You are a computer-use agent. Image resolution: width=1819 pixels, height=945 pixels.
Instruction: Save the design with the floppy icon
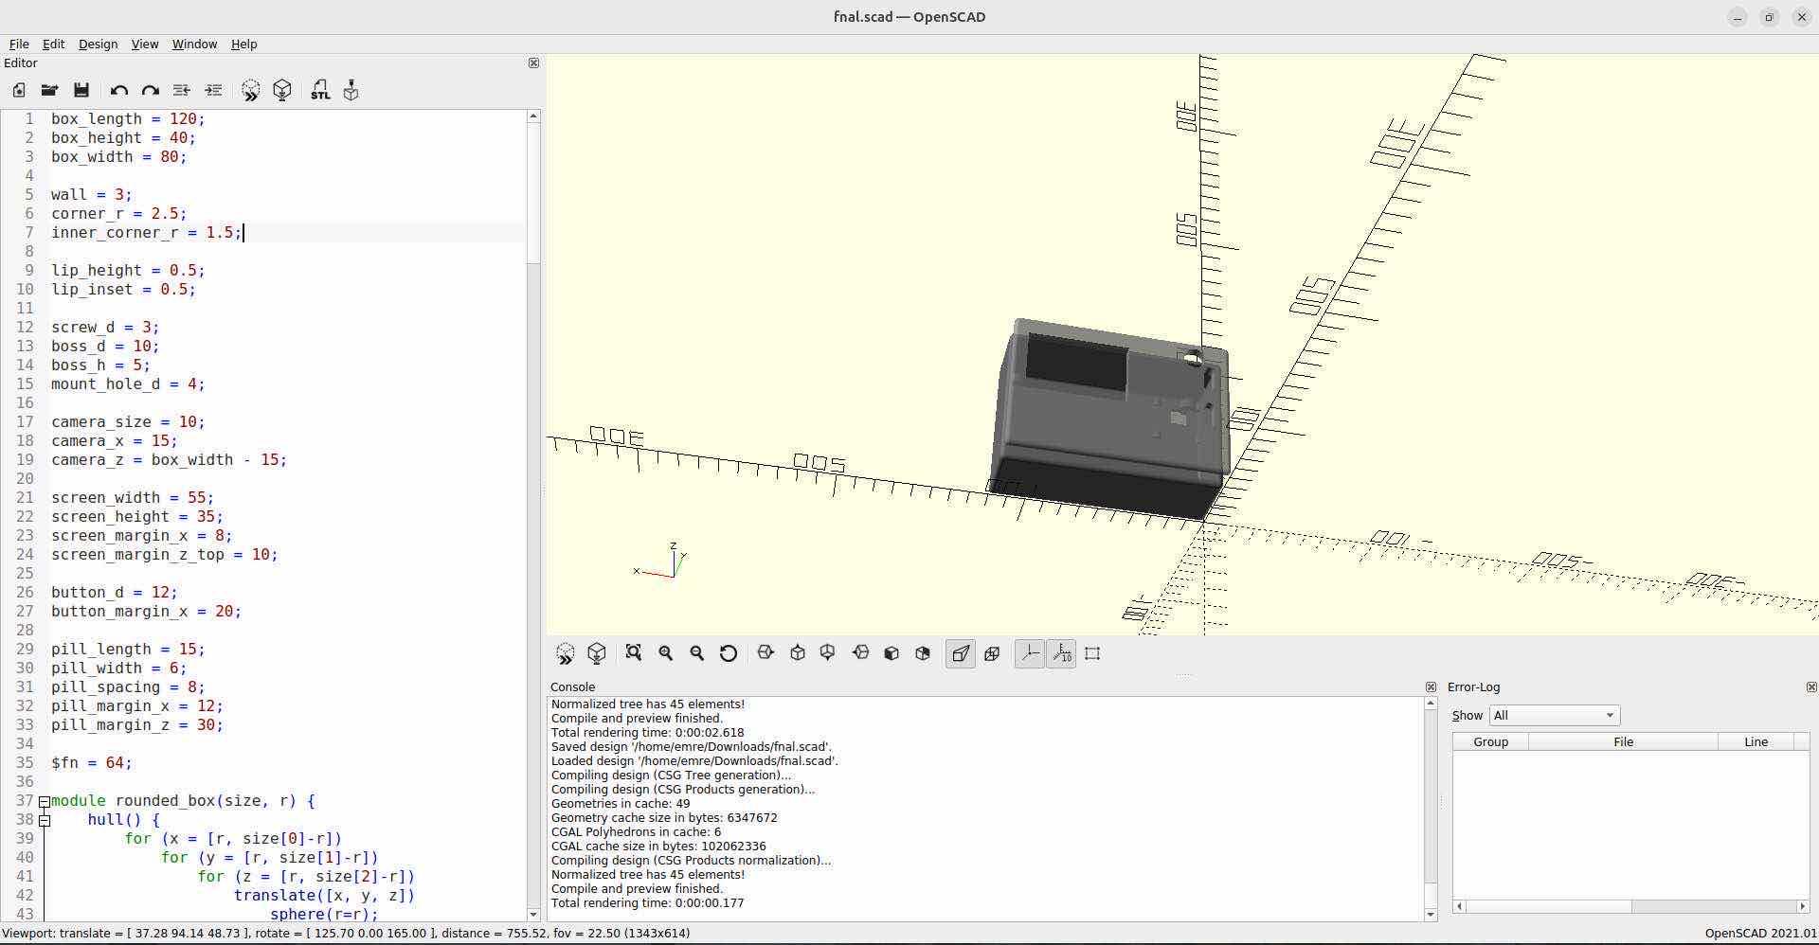point(81,90)
